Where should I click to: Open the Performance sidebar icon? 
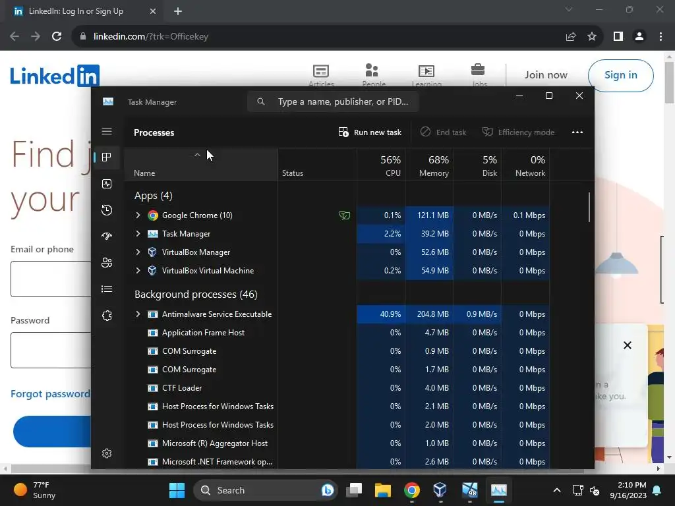click(x=107, y=184)
